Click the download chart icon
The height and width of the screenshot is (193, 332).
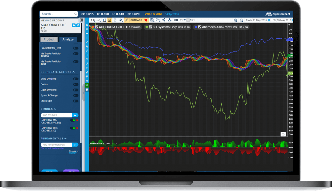(169, 20)
